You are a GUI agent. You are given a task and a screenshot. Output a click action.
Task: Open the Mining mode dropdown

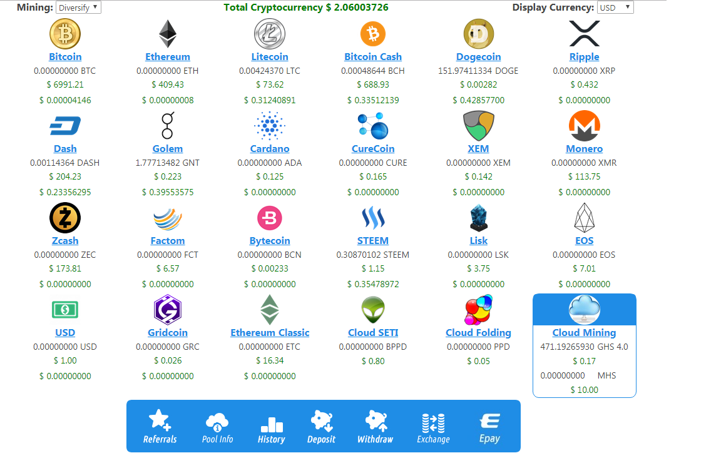(78, 8)
